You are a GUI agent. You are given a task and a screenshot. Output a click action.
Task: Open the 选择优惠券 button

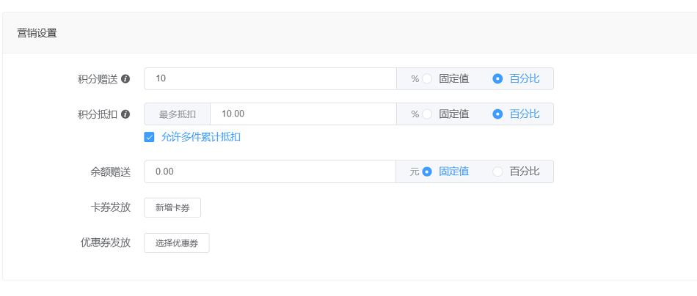[177, 243]
